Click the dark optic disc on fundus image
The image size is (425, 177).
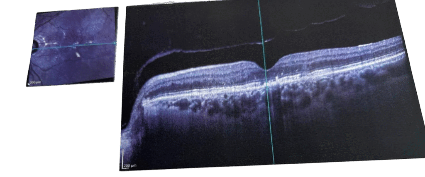(36, 44)
